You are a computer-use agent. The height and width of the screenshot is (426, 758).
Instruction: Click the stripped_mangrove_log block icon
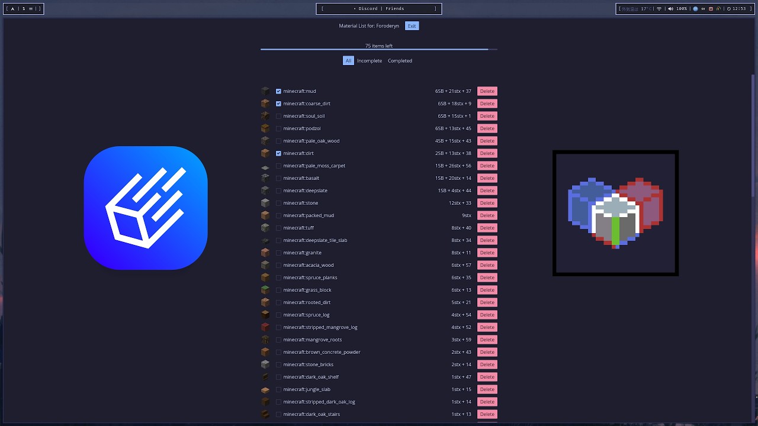265,327
